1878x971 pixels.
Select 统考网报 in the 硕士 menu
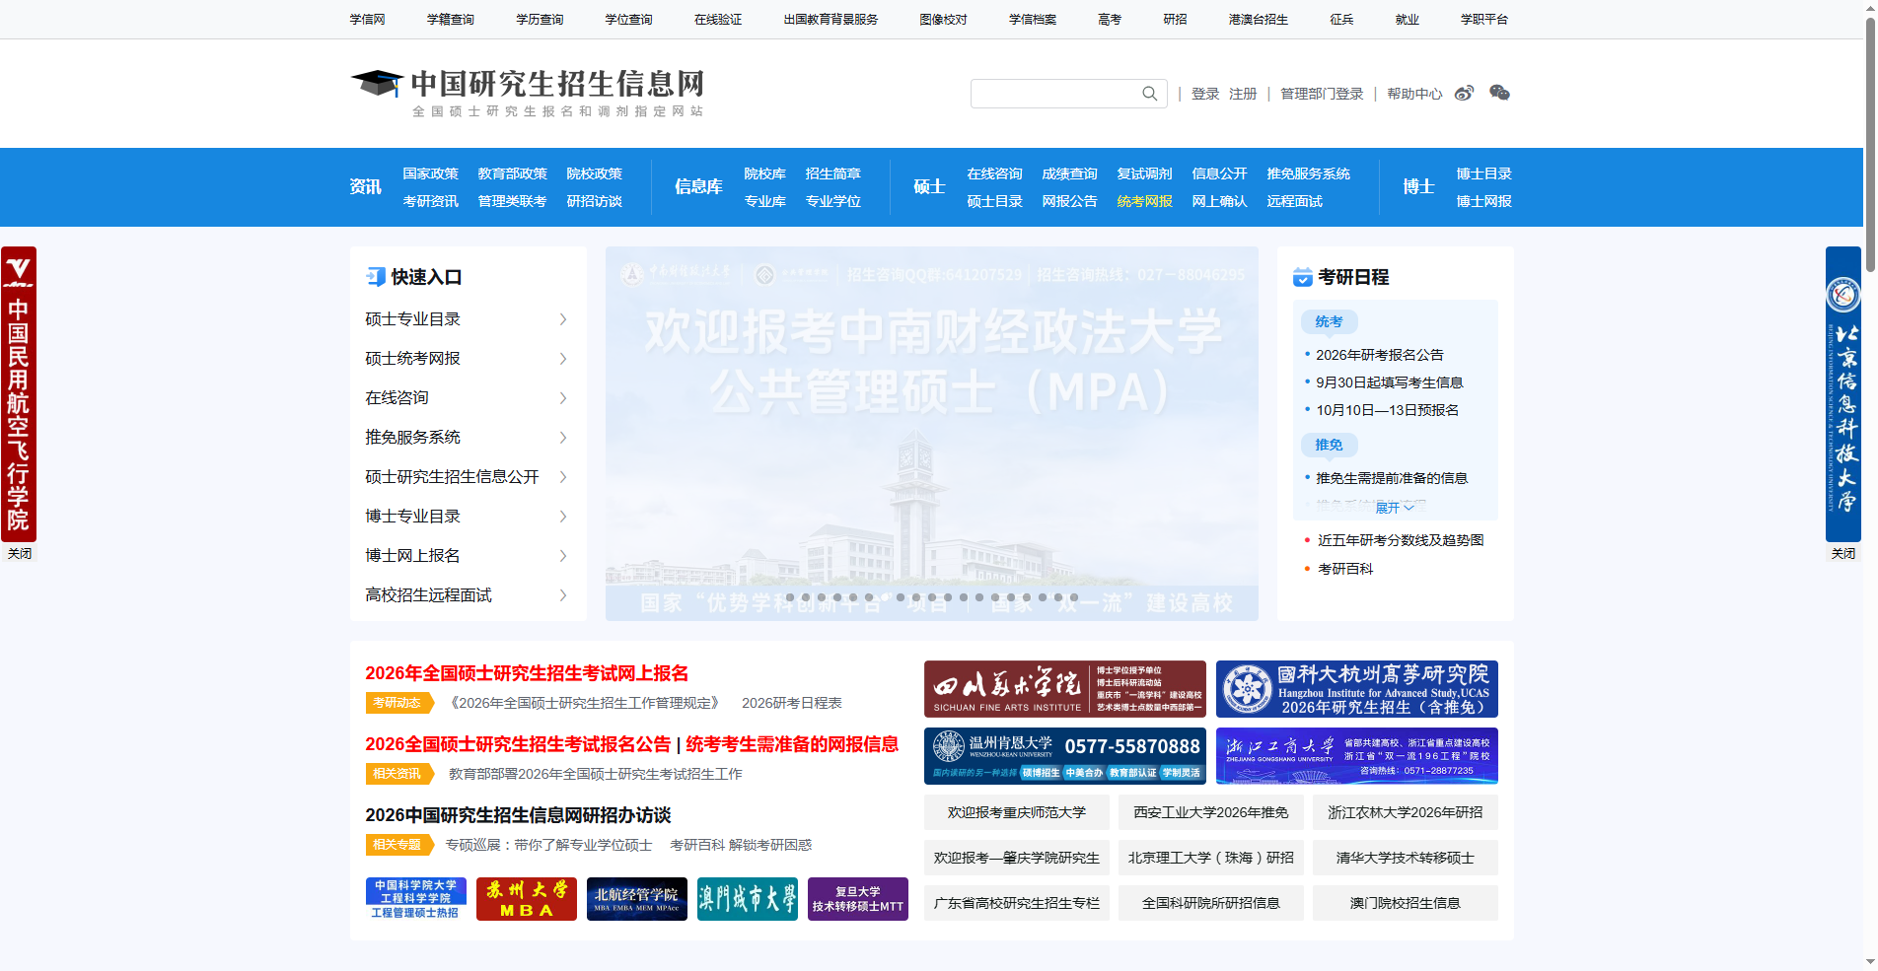pos(1144,200)
